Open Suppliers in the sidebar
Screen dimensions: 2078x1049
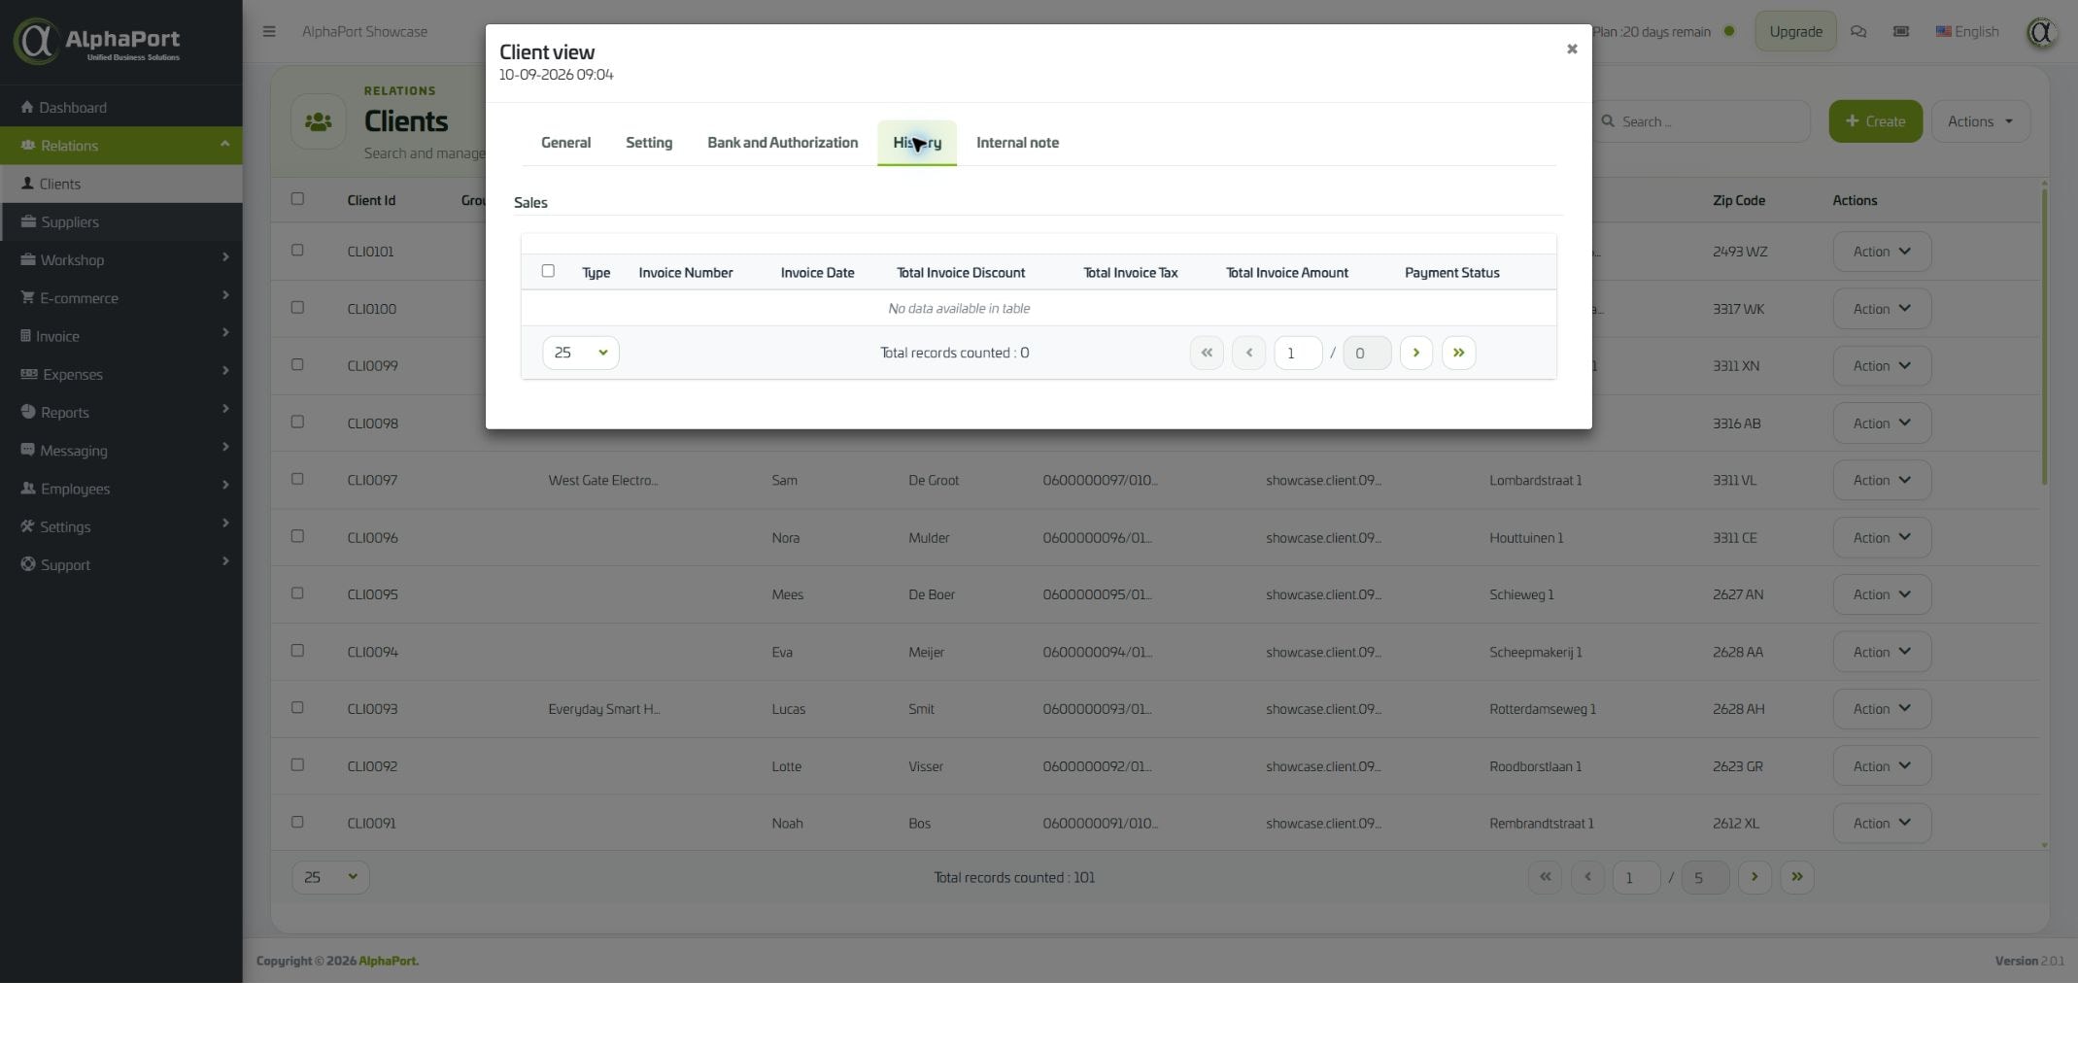121,221
